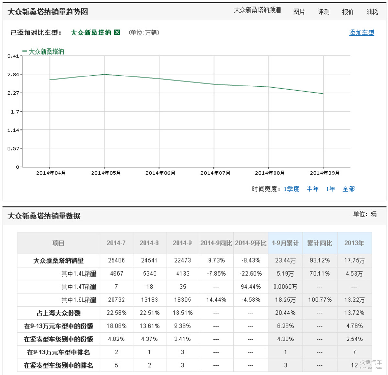Click the 添加车型 link
This screenshot has width=388, height=375.
(361, 33)
